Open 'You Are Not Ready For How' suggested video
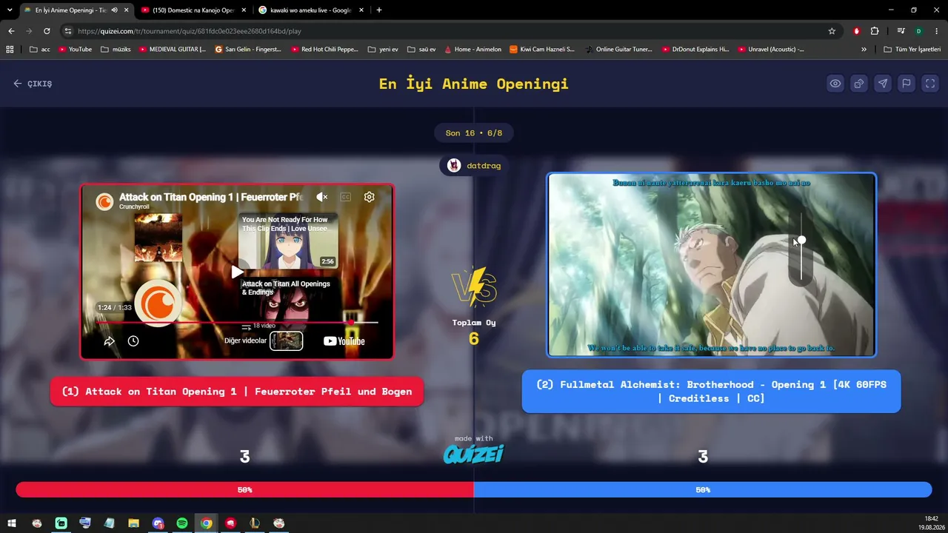 tap(288, 241)
